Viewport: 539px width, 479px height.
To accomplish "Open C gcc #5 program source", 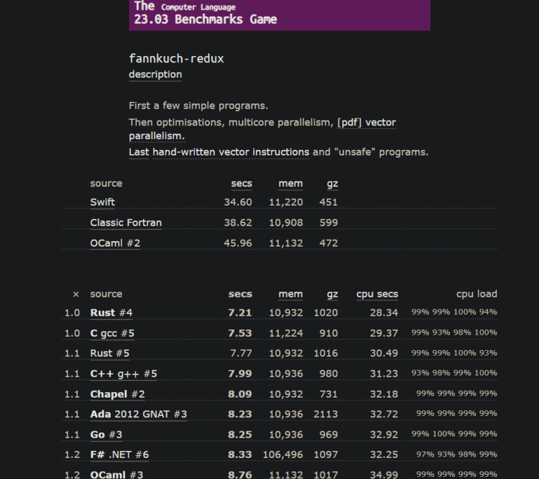I will pyautogui.click(x=112, y=333).
